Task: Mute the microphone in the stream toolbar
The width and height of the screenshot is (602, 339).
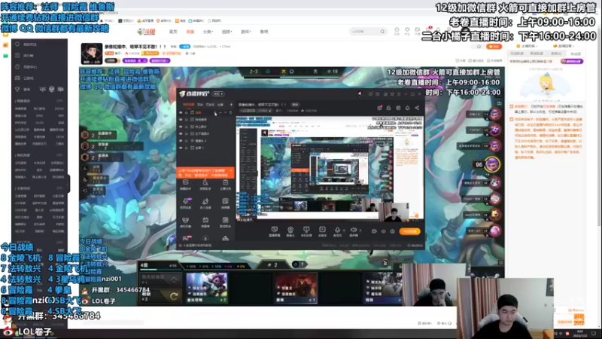Action: coord(337,231)
